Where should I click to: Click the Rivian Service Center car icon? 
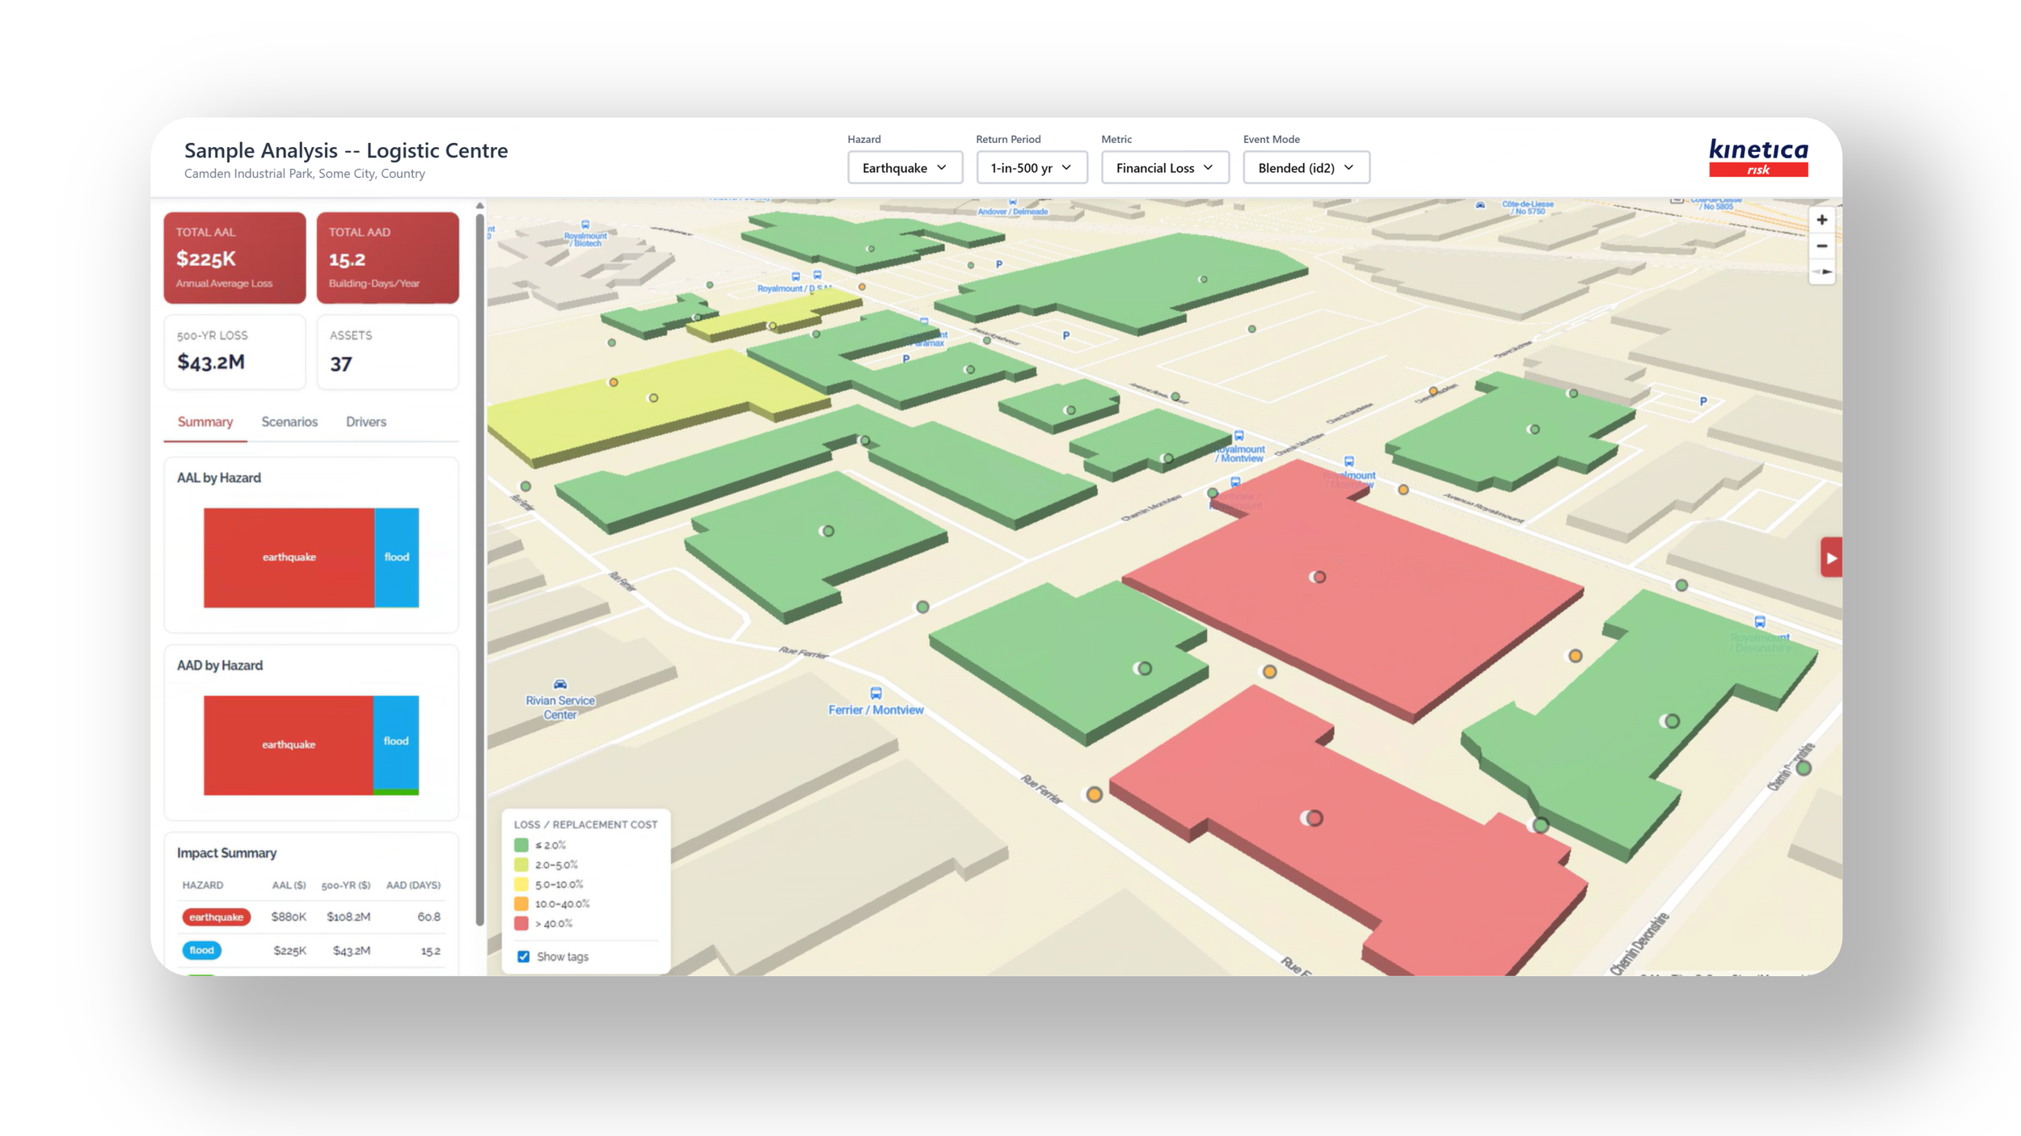[559, 684]
